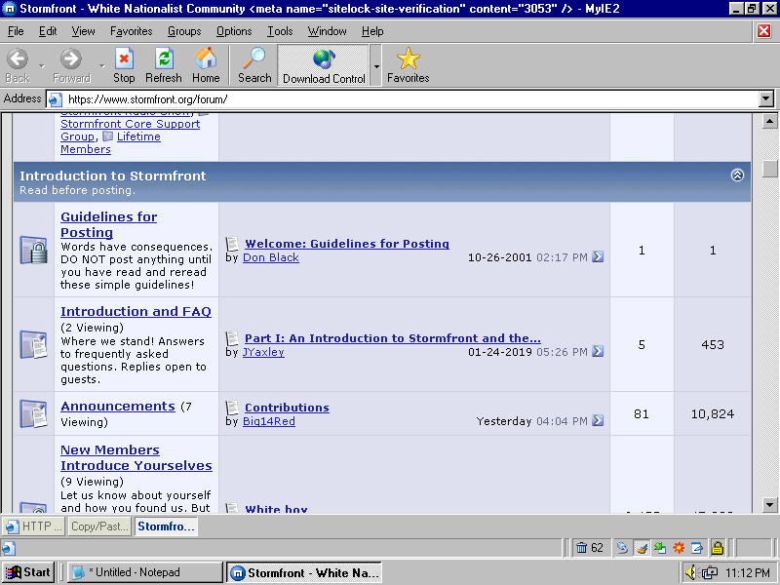
Task: Open the View menu
Action: [x=83, y=31]
